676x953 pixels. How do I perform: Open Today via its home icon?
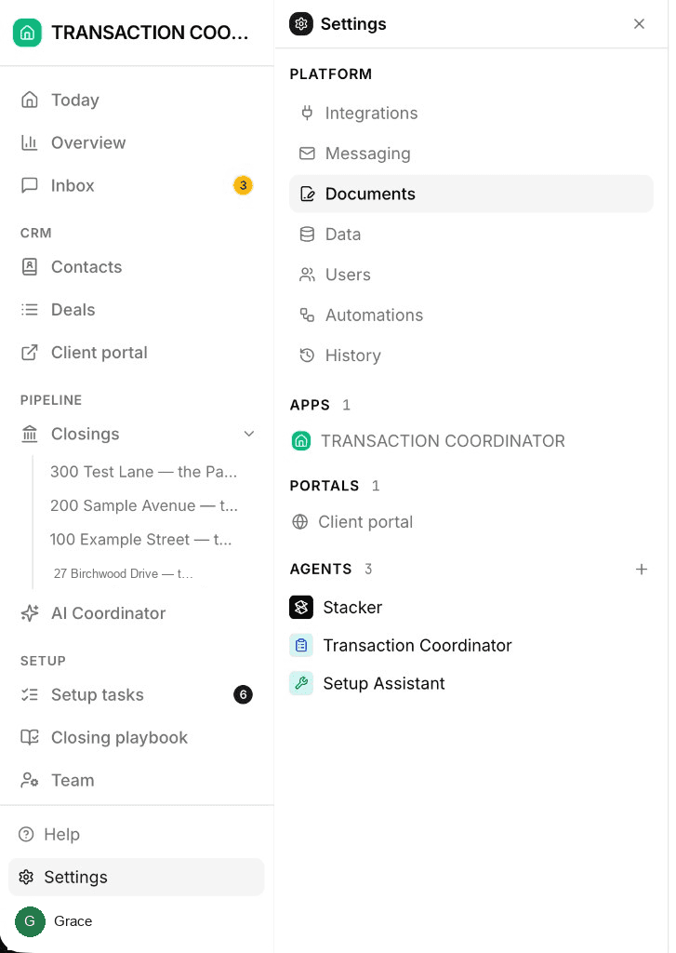pyautogui.click(x=29, y=100)
